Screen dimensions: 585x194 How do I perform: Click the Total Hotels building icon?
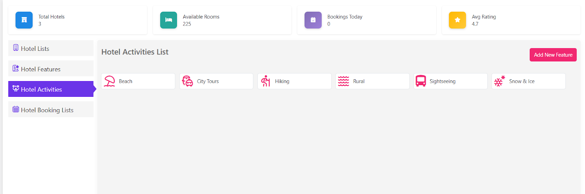(24, 20)
